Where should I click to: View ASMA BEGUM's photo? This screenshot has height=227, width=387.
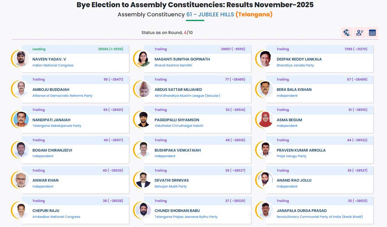coord(265,119)
